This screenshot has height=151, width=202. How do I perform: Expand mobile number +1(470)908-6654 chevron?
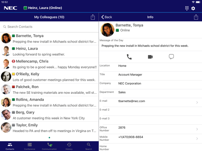tap(197, 139)
